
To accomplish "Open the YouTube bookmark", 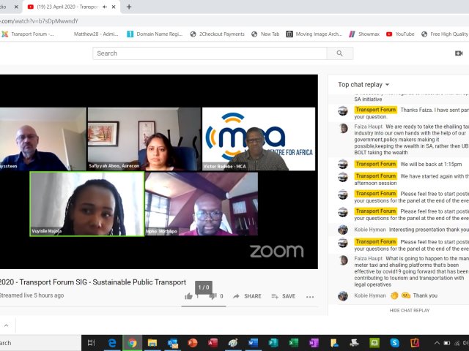I will pyautogui.click(x=400, y=34).
